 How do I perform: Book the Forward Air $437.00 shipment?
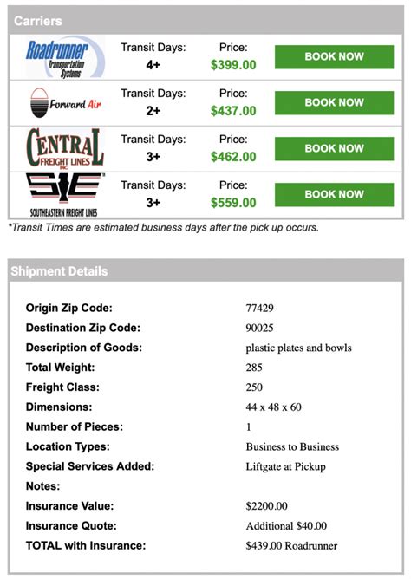pyautogui.click(x=334, y=102)
